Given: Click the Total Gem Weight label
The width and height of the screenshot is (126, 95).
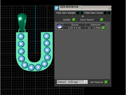Looking at the screenshot, I should click(65, 13).
